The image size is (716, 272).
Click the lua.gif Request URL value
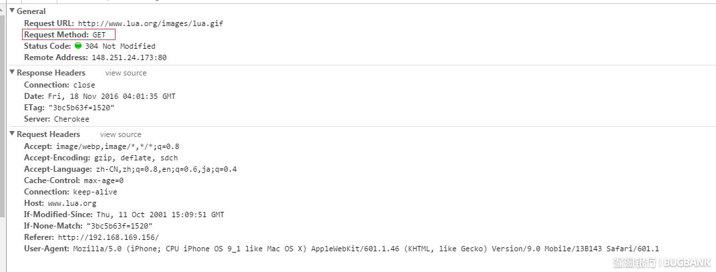(150, 23)
